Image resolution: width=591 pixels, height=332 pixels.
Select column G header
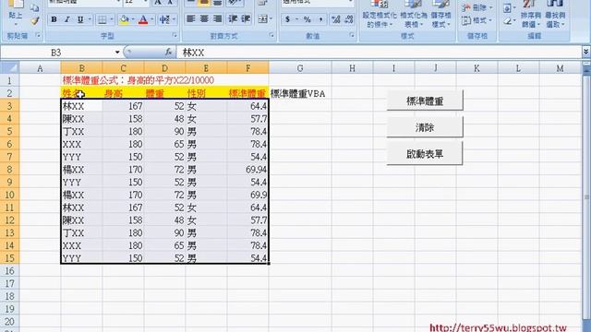click(x=300, y=68)
